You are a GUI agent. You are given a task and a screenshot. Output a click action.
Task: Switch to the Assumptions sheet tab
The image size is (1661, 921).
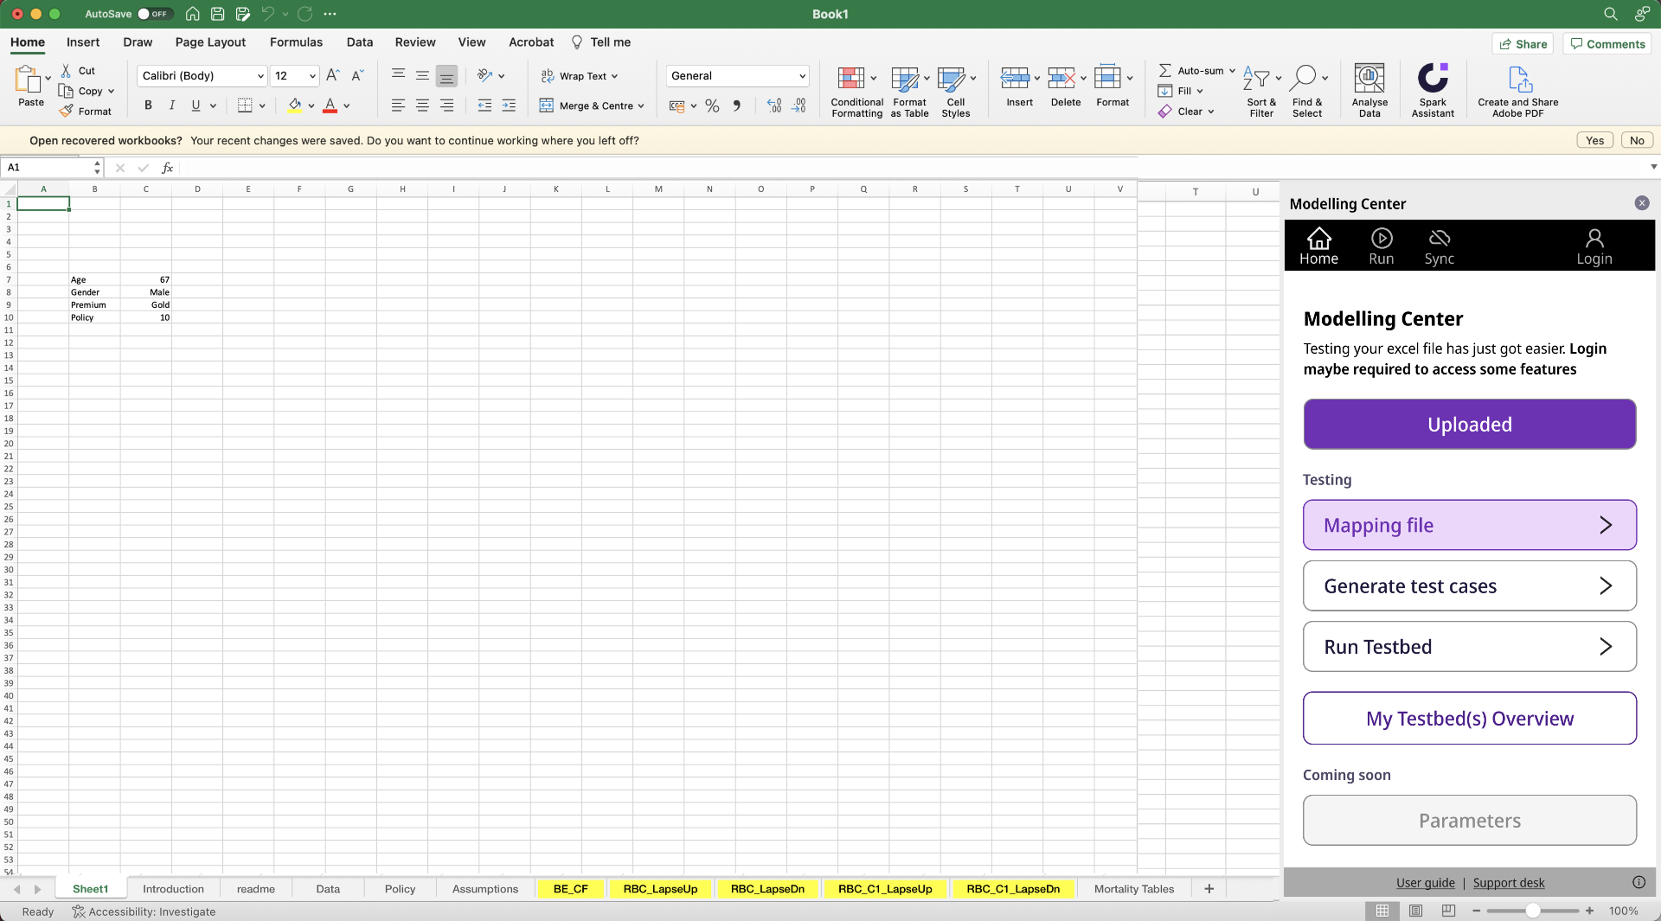pyautogui.click(x=484, y=889)
